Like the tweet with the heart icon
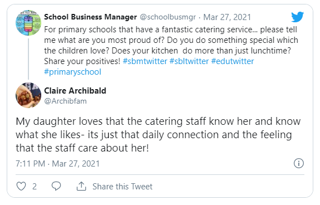This screenshot has width=320, height=205. click(x=21, y=186)
